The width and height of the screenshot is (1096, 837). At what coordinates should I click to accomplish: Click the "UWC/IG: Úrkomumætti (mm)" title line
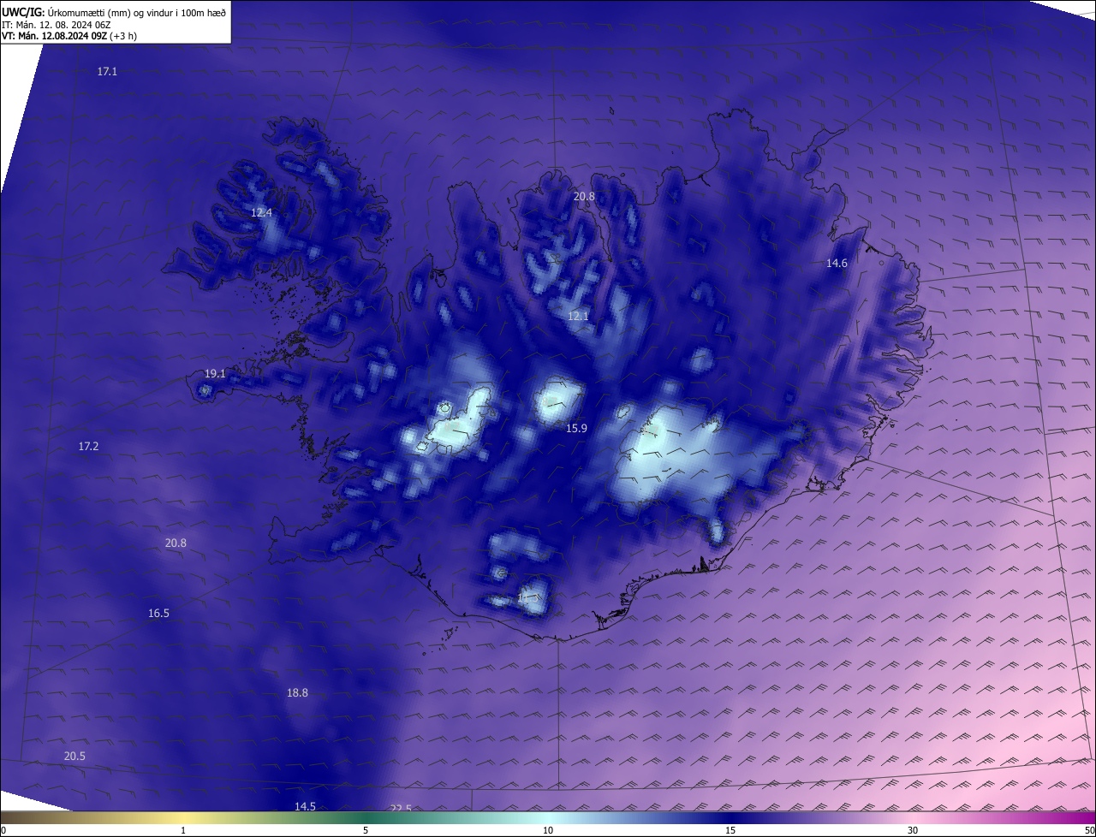pos(114,12)
